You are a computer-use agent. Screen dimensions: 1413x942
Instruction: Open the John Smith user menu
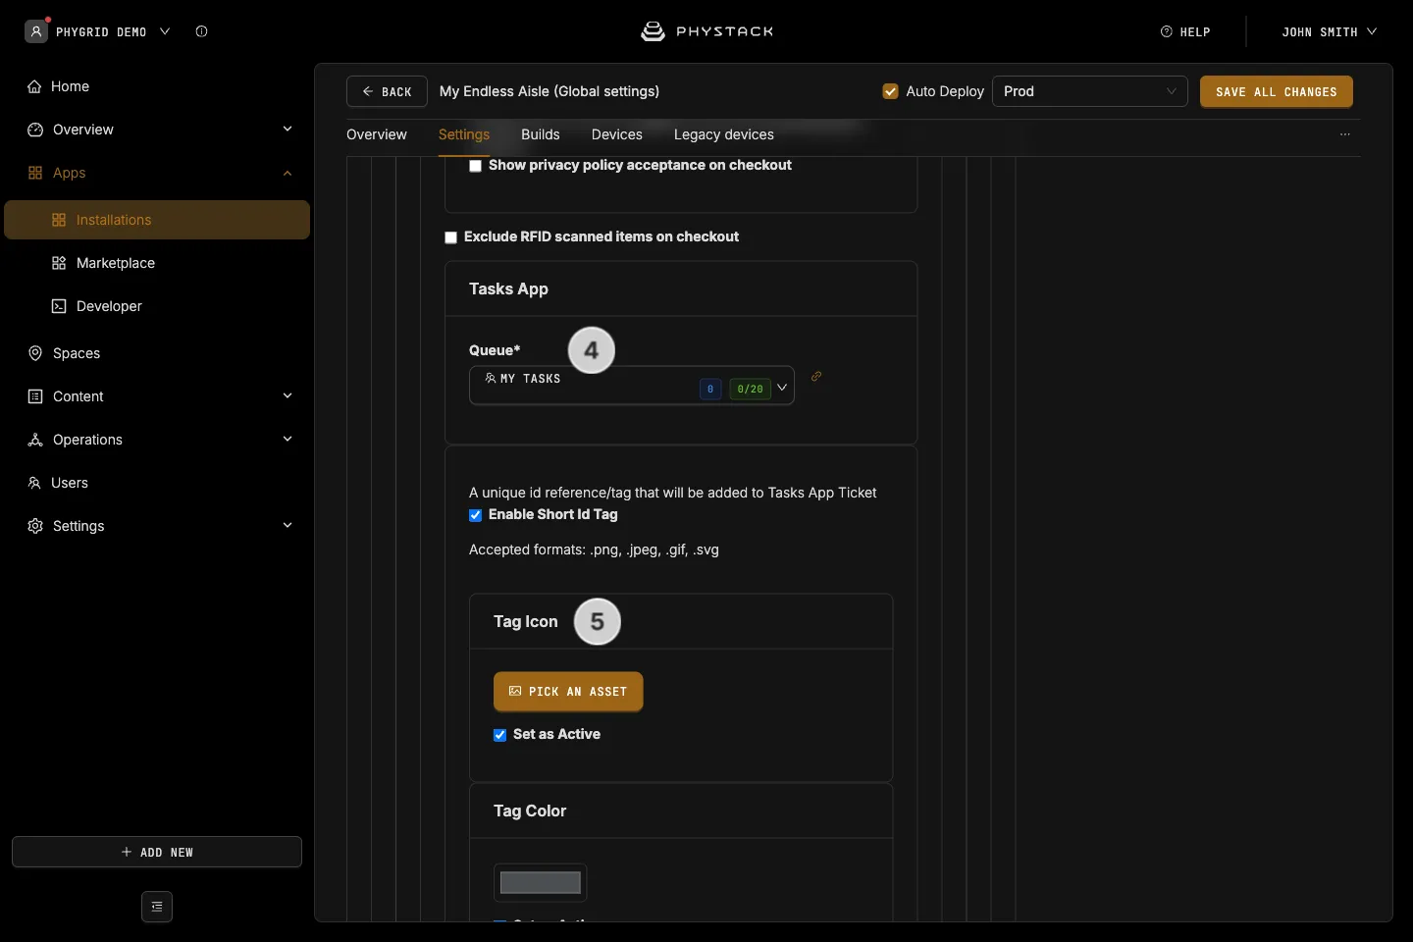[1330, 31]
